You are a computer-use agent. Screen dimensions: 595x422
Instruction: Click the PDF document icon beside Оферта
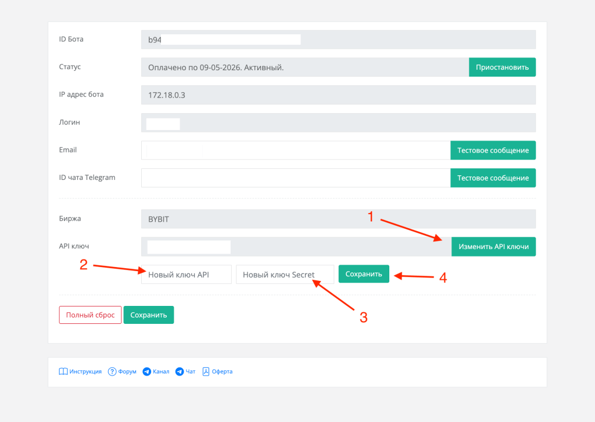click(x=206, y=371)
